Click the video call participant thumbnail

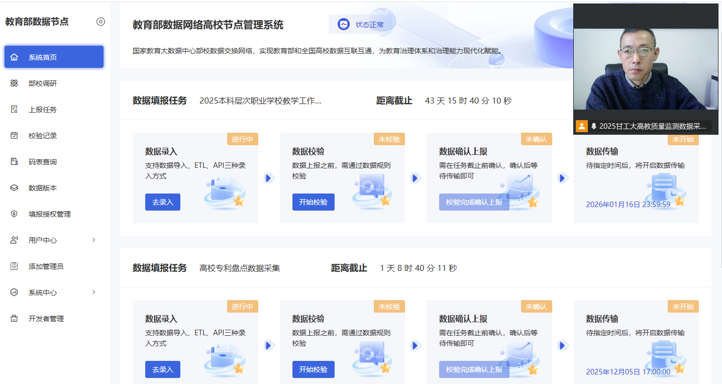coord(646,69)
